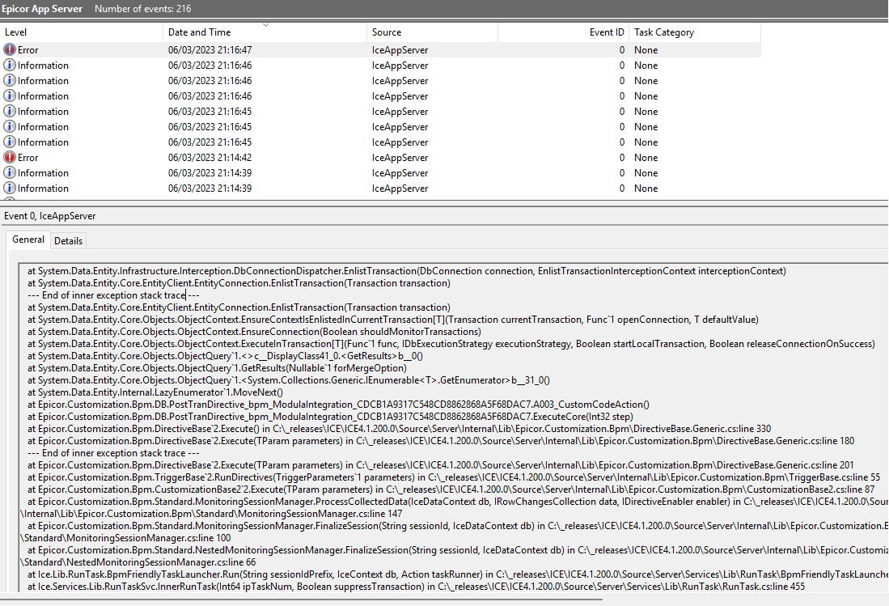This screenshot has height=606, width=889.
Task: Open the General tab
Action: click(x=28, y=239)
